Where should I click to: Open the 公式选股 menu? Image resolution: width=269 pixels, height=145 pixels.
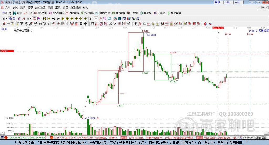(x=40, y=8)
